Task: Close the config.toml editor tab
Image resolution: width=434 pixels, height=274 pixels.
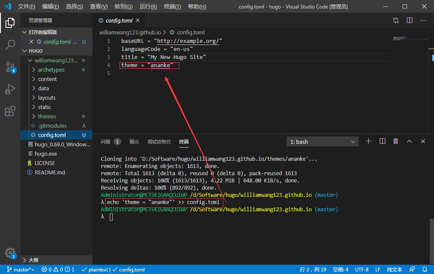Action: tap(138, 20)
